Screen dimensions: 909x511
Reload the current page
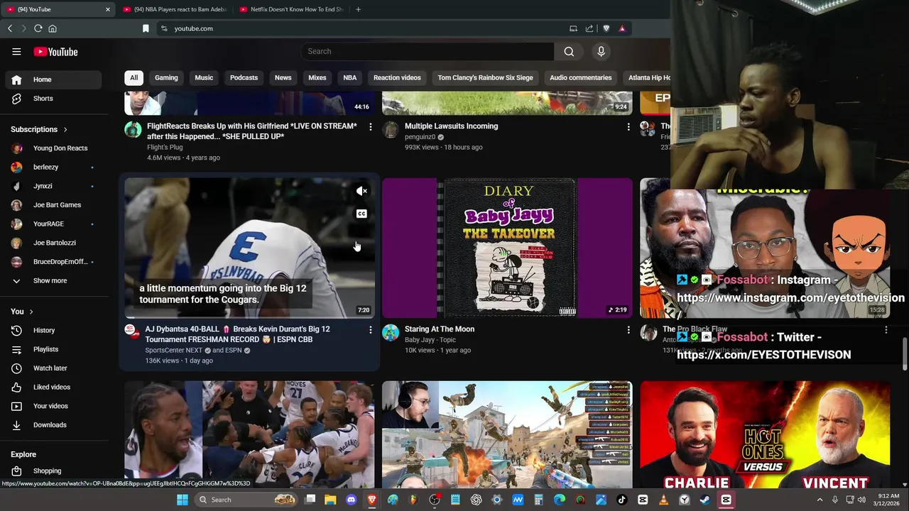[38, 28]
